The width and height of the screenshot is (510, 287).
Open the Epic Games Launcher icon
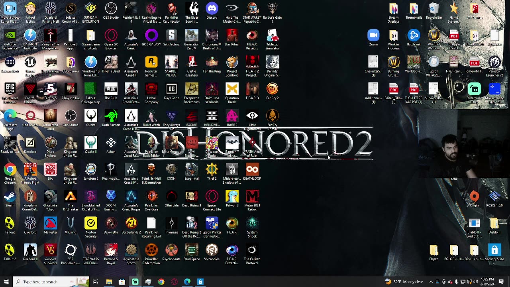tap(10, 93)
